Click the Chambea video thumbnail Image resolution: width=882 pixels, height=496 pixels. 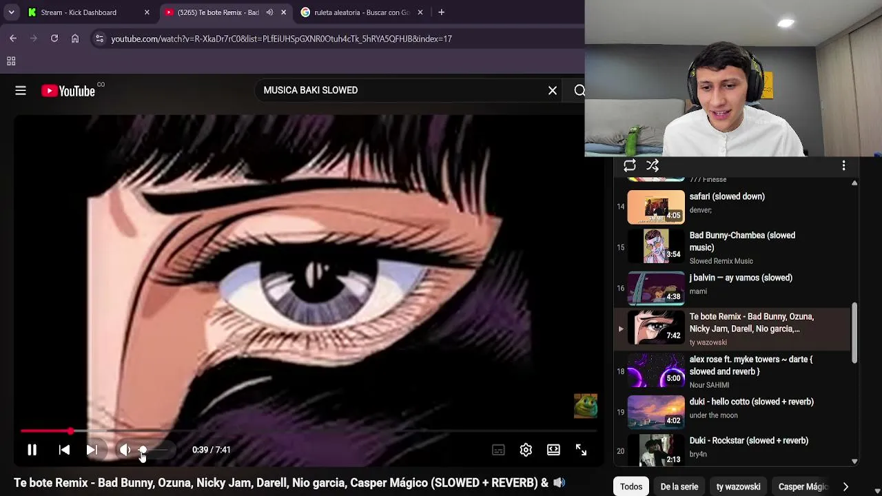click(656, 247)
